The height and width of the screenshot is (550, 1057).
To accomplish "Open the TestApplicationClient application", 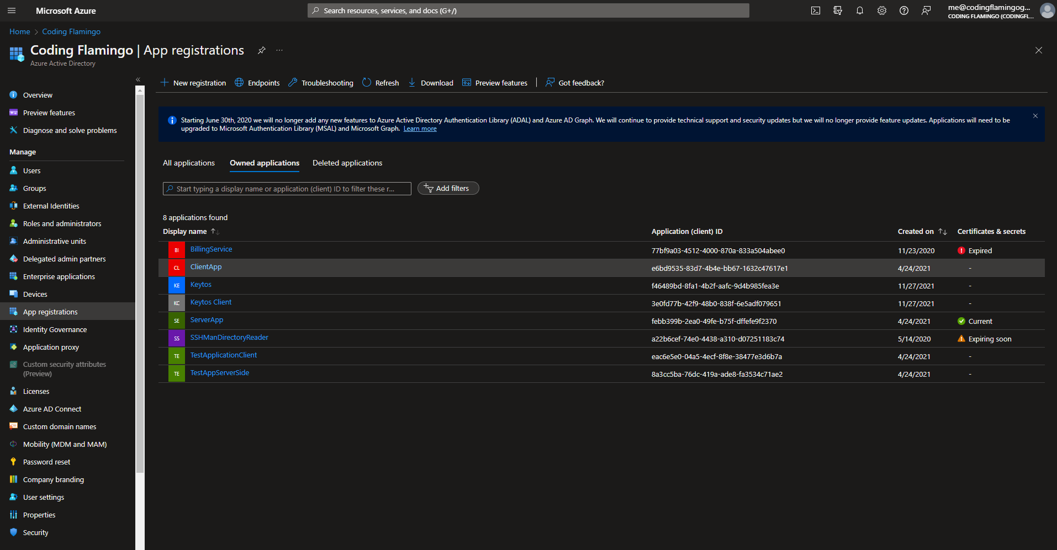I will pyautogui.click(x=224, y=355).
